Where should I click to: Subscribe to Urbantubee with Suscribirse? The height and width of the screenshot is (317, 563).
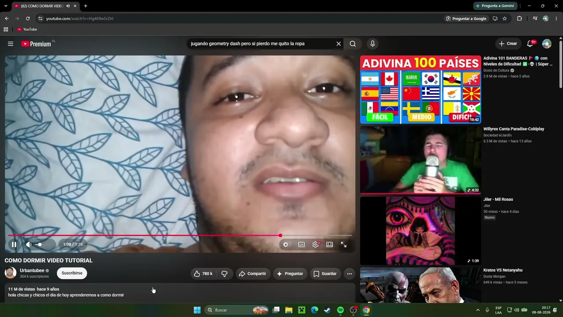point(72,273)
